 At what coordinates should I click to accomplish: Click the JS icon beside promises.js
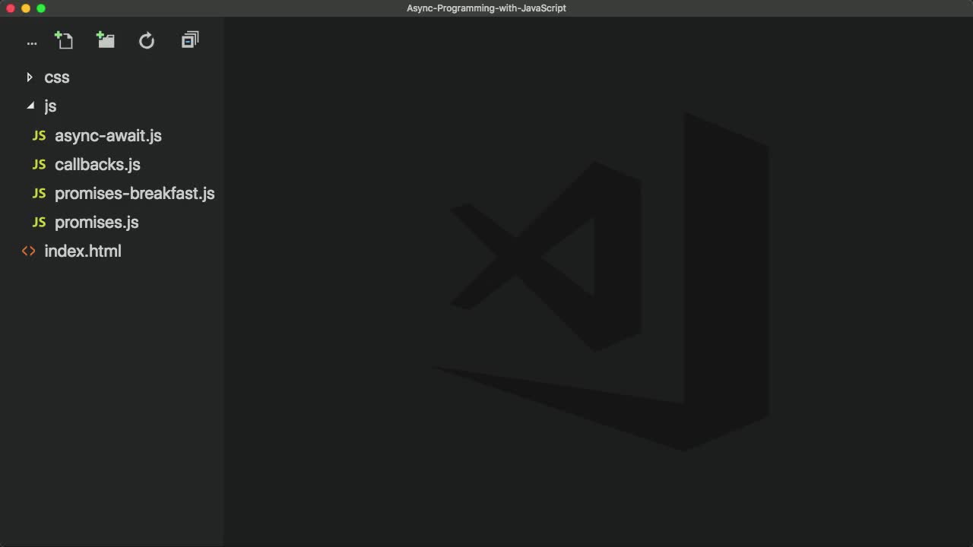pos(39,222)
